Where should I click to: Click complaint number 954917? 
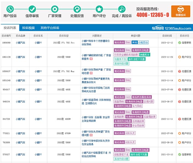point(6,89)
